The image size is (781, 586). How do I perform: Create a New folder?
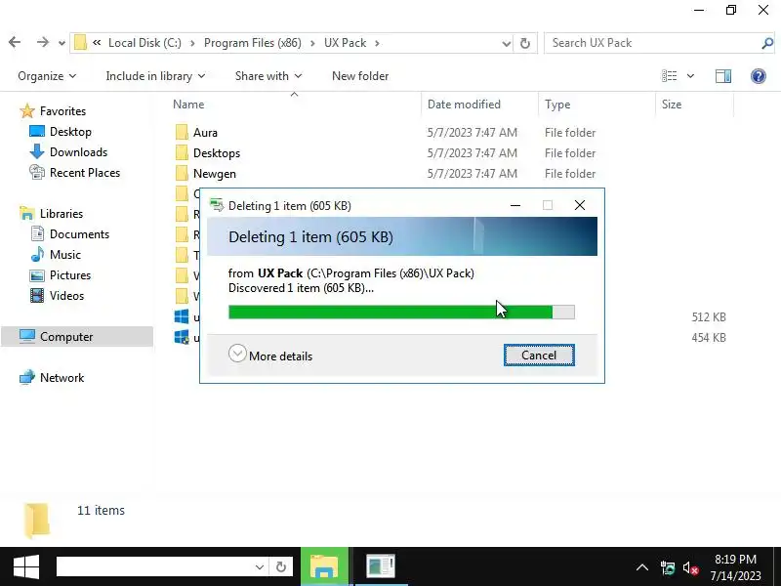360,76
